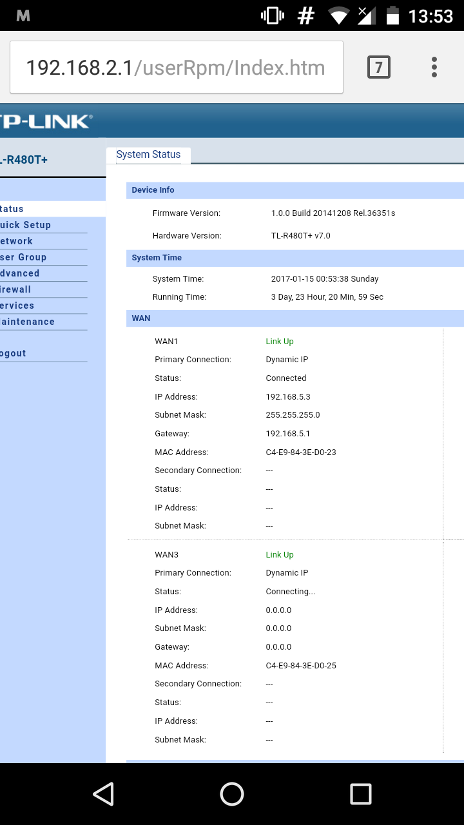
Task: Click running time 3 Day, 23 Hour value
Action: click(327, 297)
